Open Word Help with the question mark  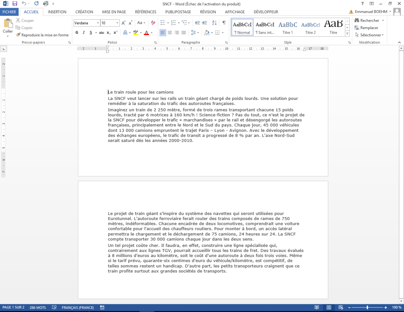(362, 4)
